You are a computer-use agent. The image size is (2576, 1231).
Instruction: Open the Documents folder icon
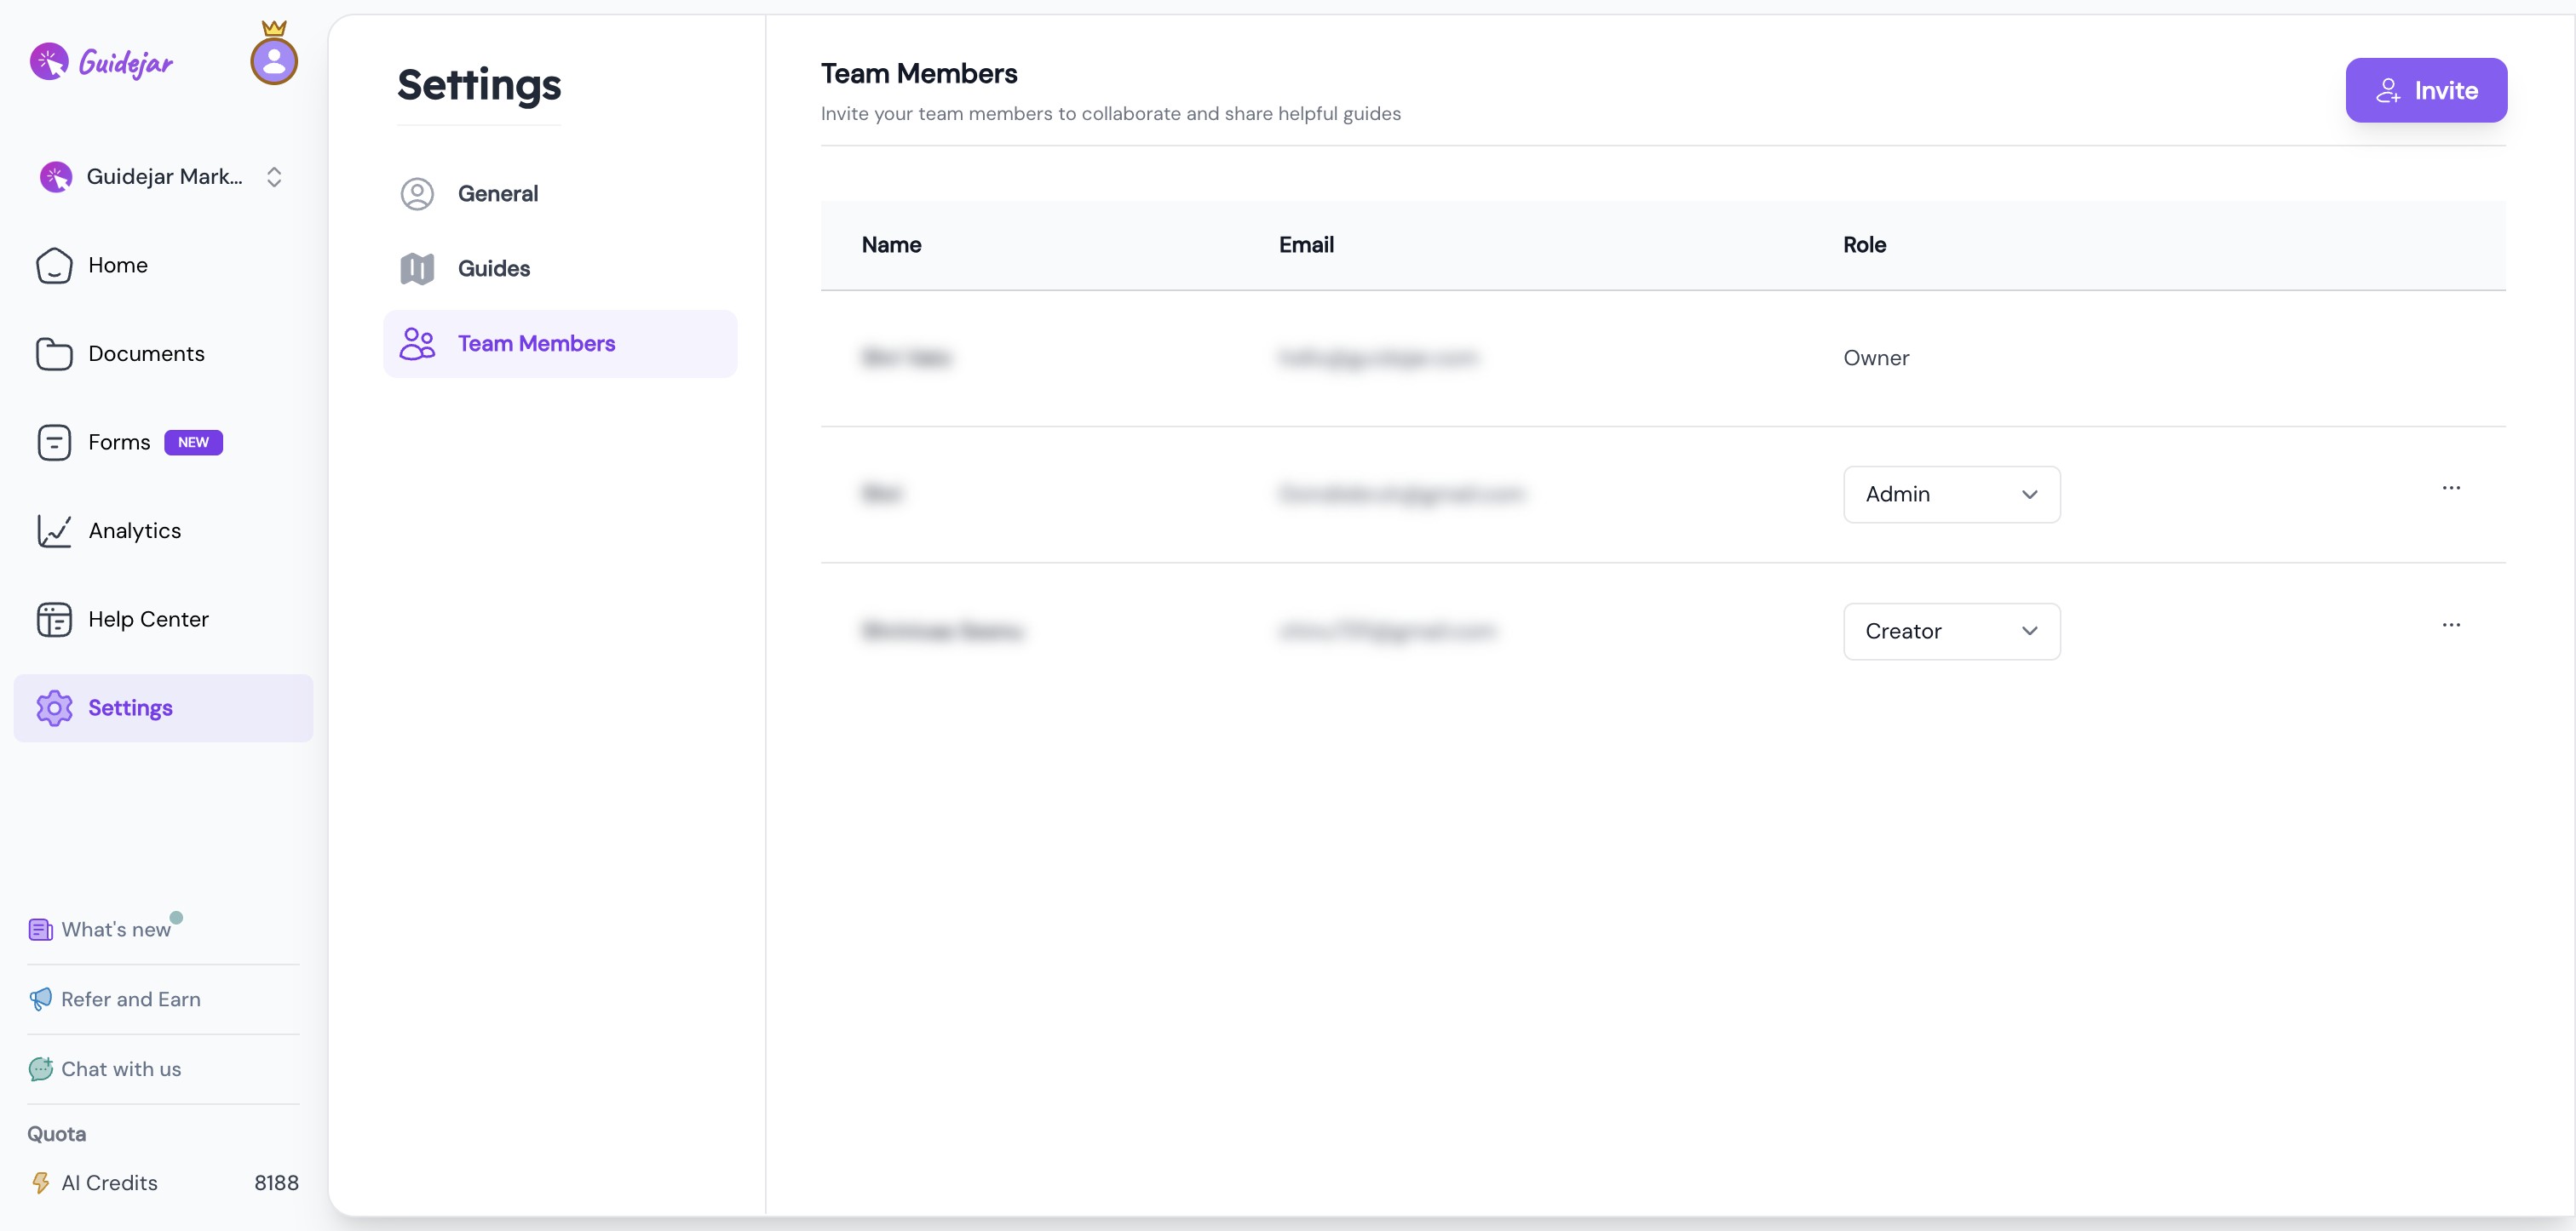(x=54, y=353)
